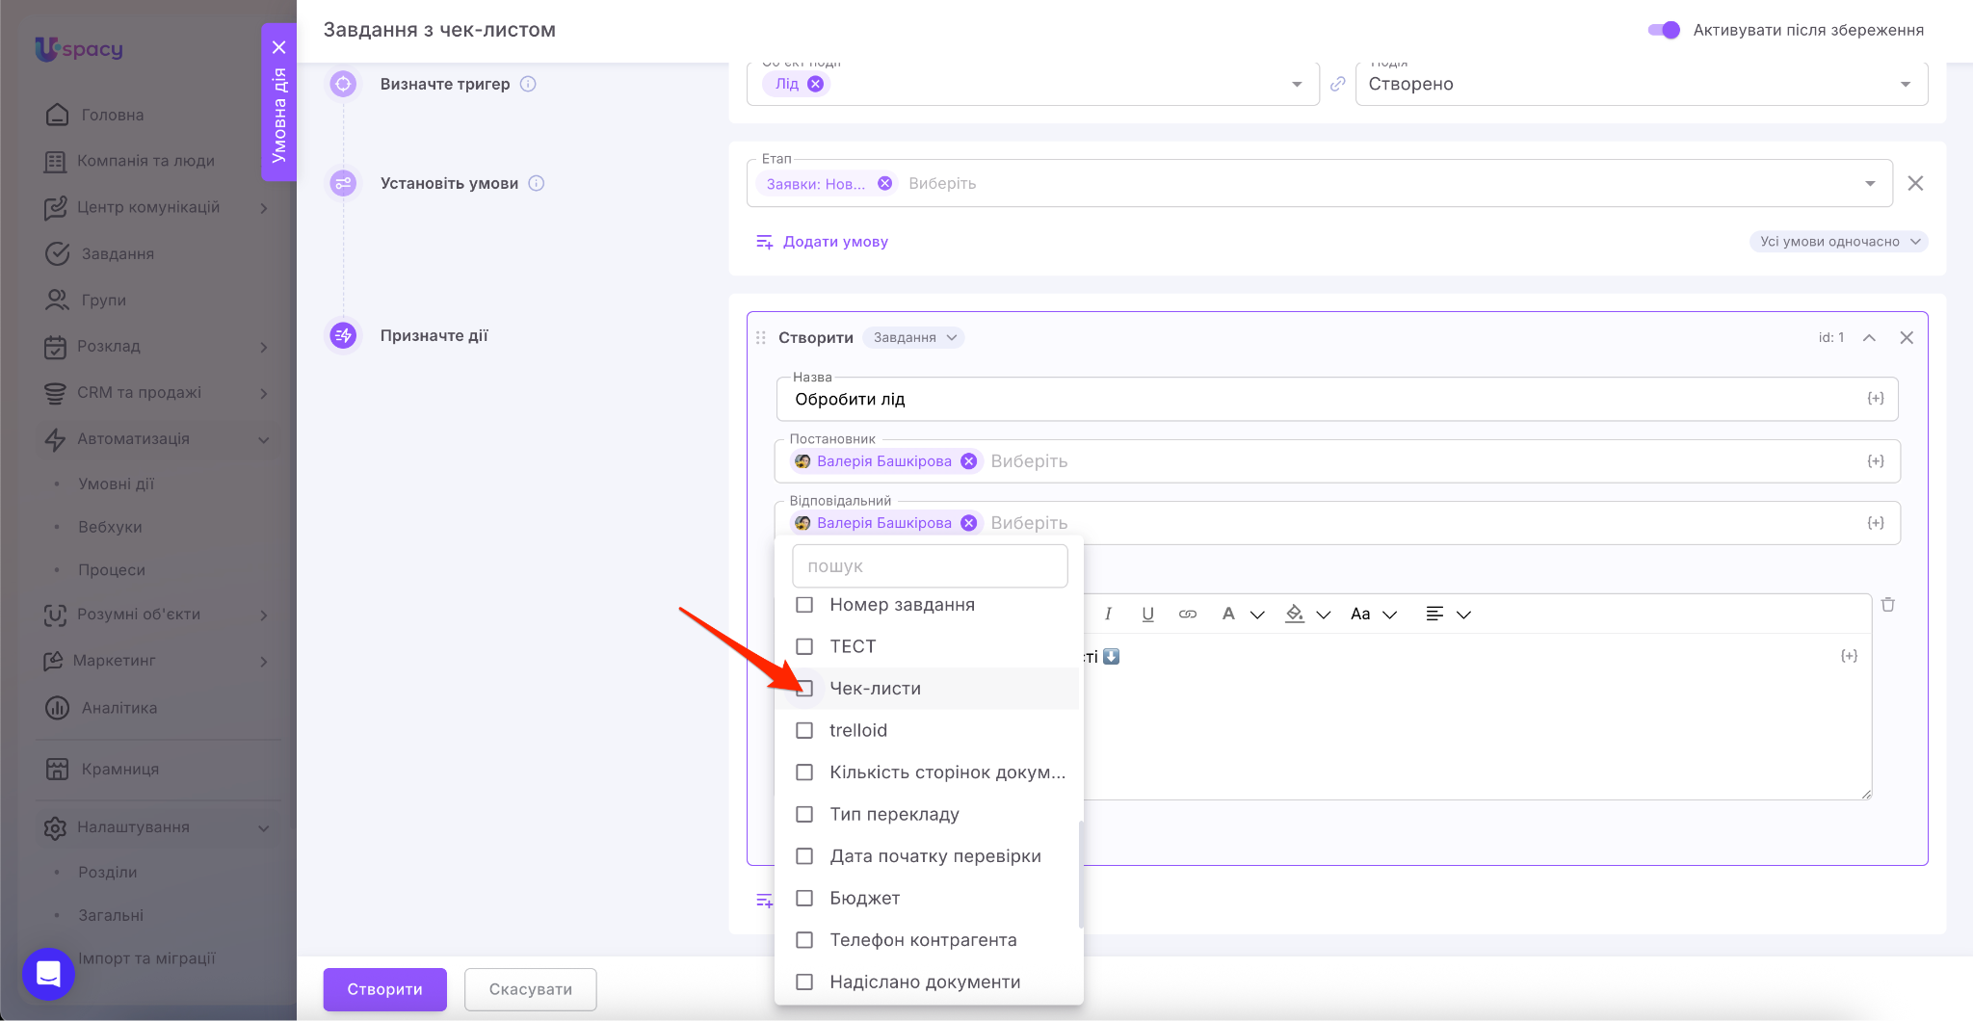Check the Чек-листи checkbox
Image resolution: width=1973 pixels, height=1021 pixels.
[x=804, y=689]
